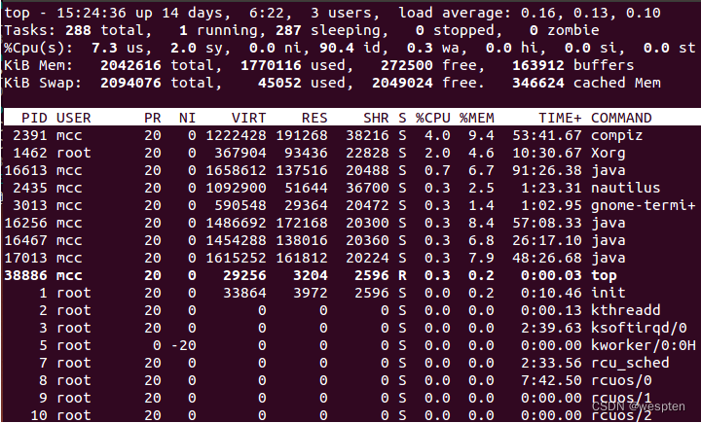Click PID 17013 in the list
The height and width of the screenshot is (423, 701).
(x=26, y=259)
